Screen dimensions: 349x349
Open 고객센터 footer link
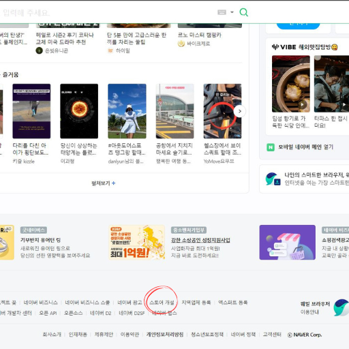[x=272, y=335]
